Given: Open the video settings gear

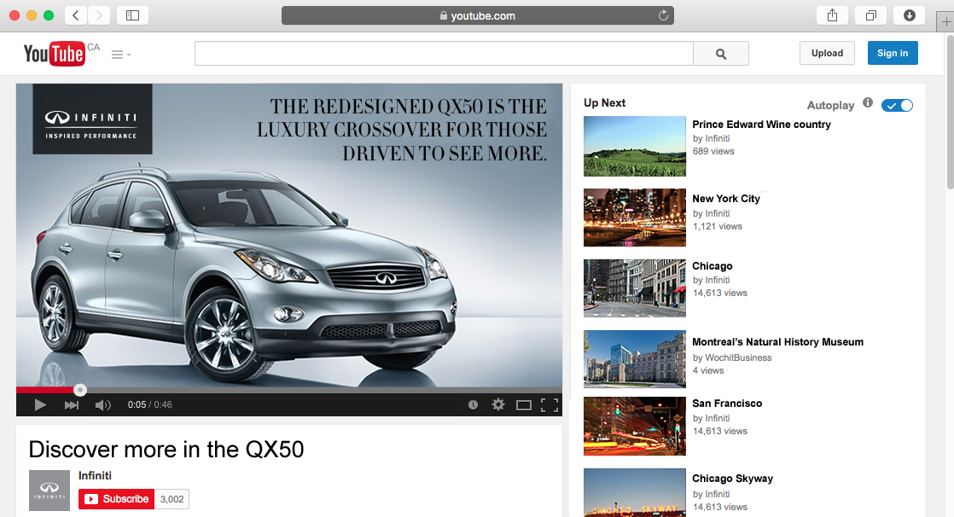Looking at the screenshot, I should (498, 404).
